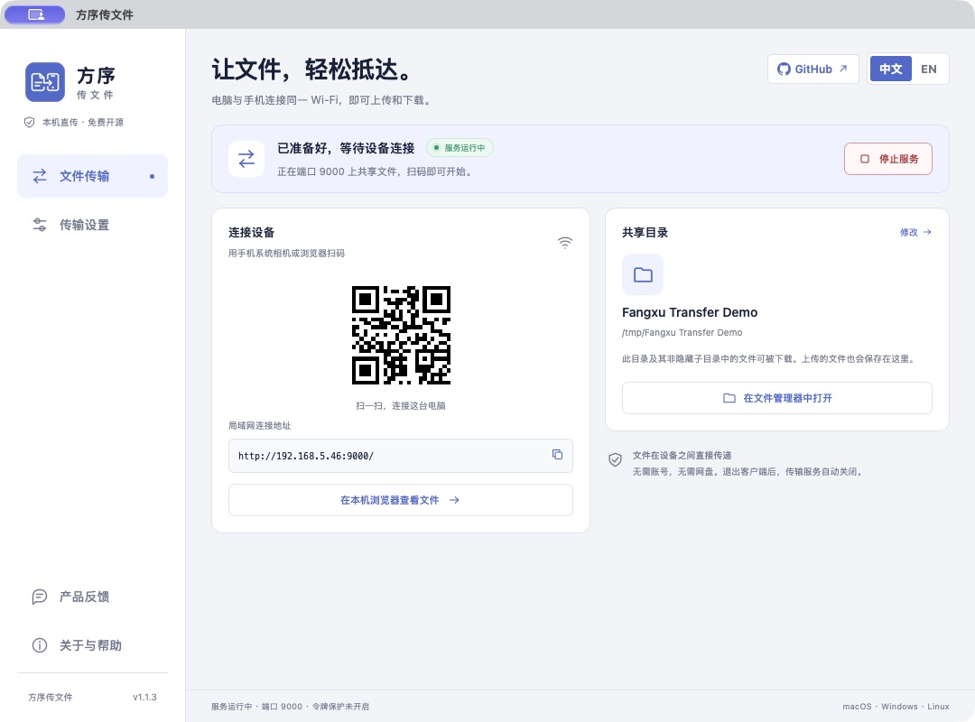Click the 方序 app logo icon

(x=45, y=81)
